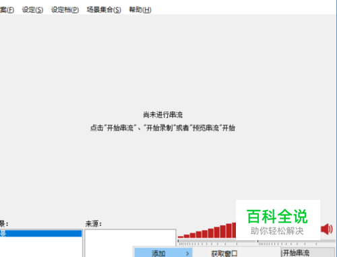Screen dimensions: 337x257
Task: Open the 设定(S) menu
Action: [32, 10]
